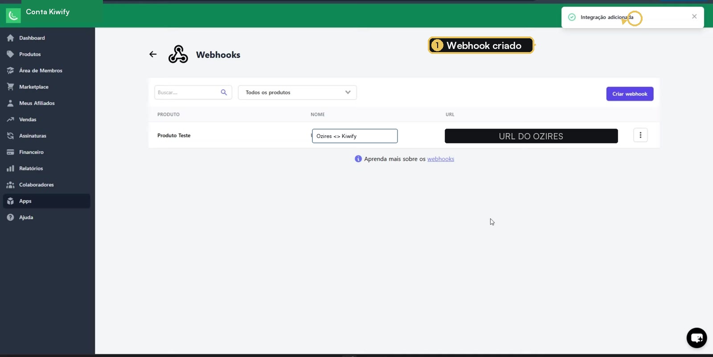Click the Kiwify logo icon
The image size is (713, 357).
click(x=13, y=16)
